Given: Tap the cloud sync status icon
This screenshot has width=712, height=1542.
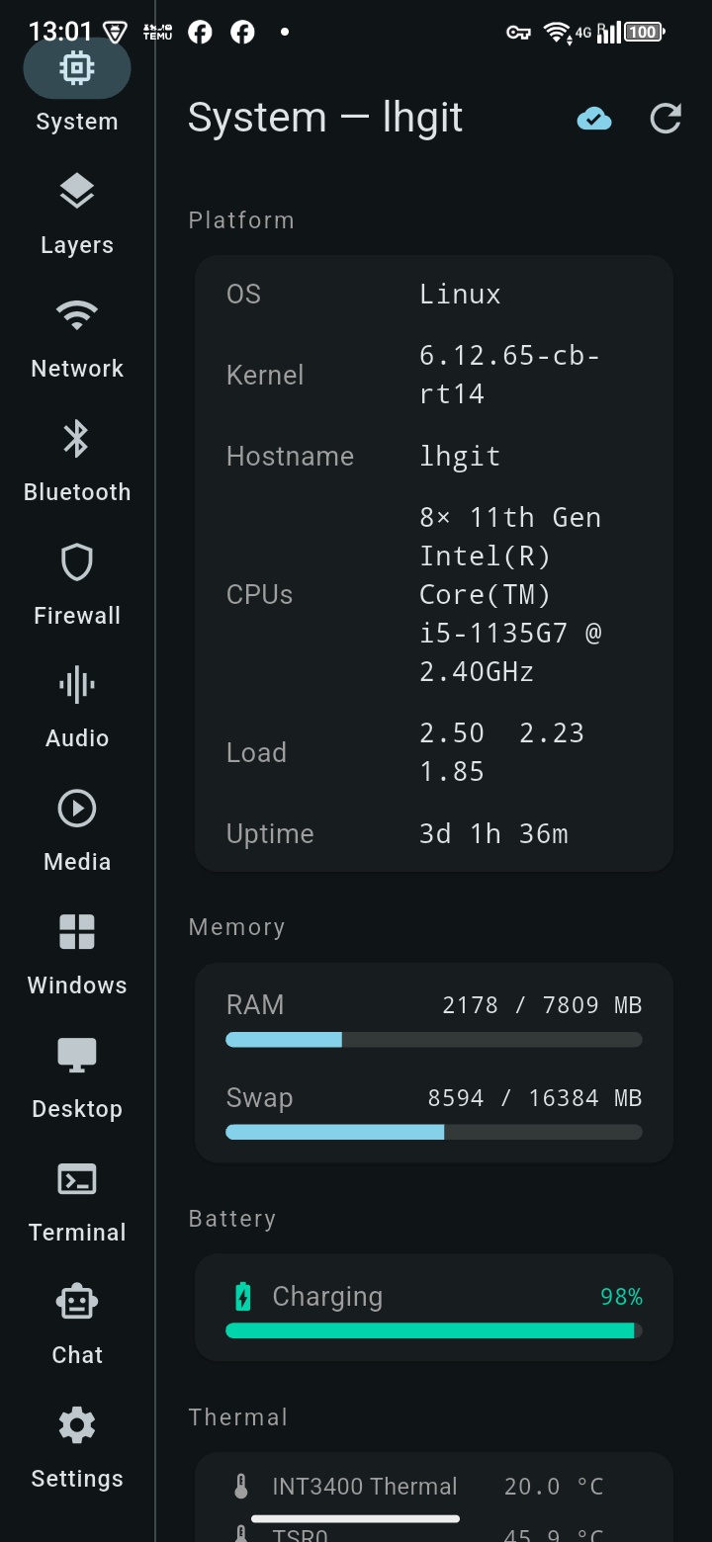Looking at the screenshot, I should 594,120.
